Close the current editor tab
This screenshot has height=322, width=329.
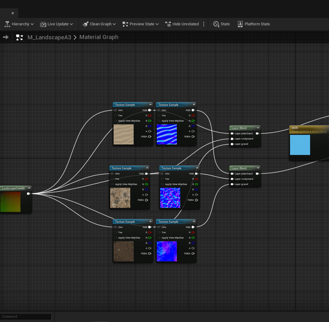12,13
